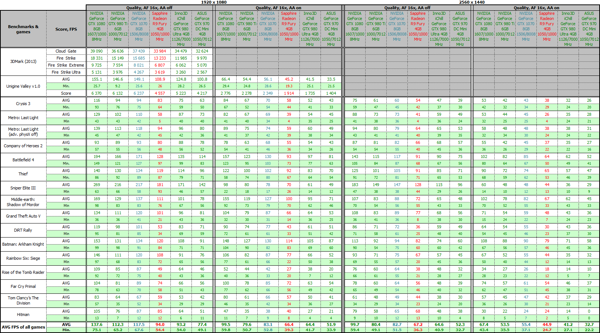Select Unigine Valley Score '2 776'
Screen dimensions: 600x333
click(226, 93)
